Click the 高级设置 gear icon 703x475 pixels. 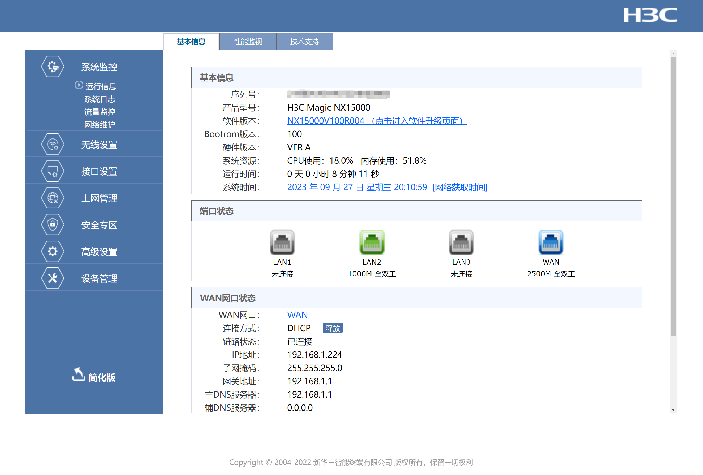pyautogui.click(x=53, y=251)
